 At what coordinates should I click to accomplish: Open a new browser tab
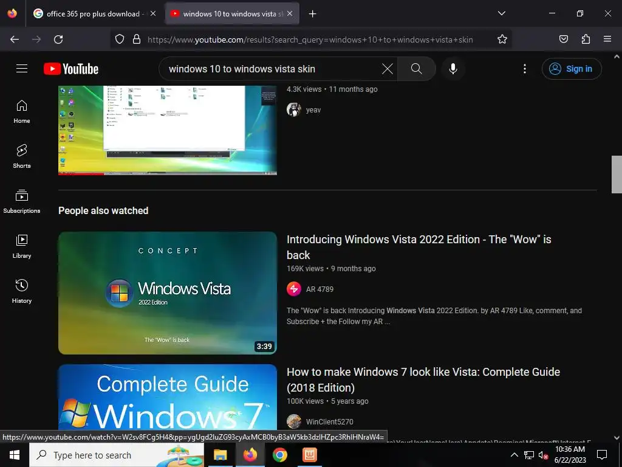click(x=313, y=14)
